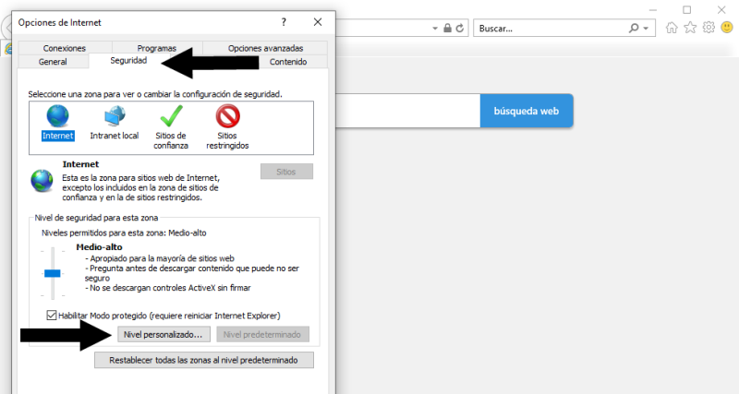Open the Opciones avanzadas tab
Viewport: 739px width, 394px height.
[265, 48]
